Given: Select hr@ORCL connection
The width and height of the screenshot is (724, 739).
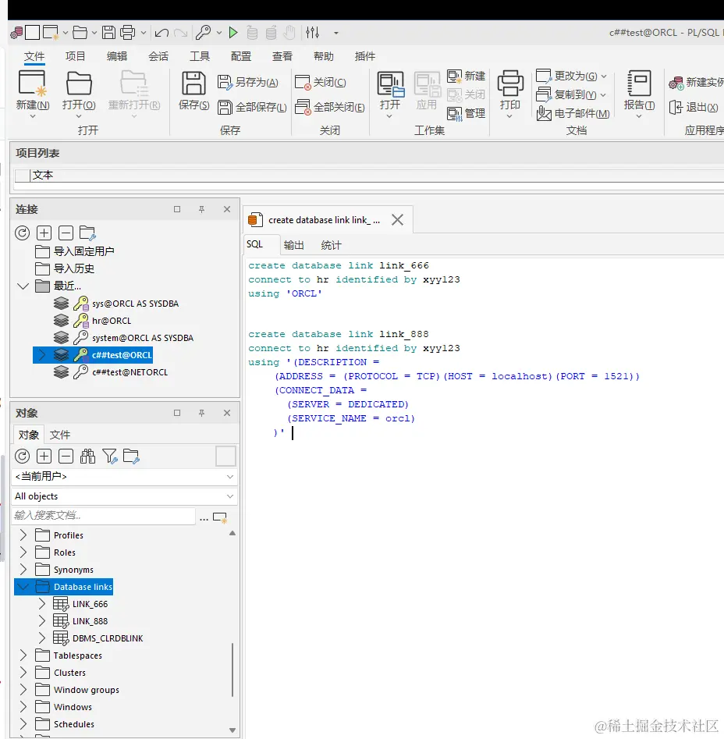Looking at the screenshot, I should click(112, 321).
